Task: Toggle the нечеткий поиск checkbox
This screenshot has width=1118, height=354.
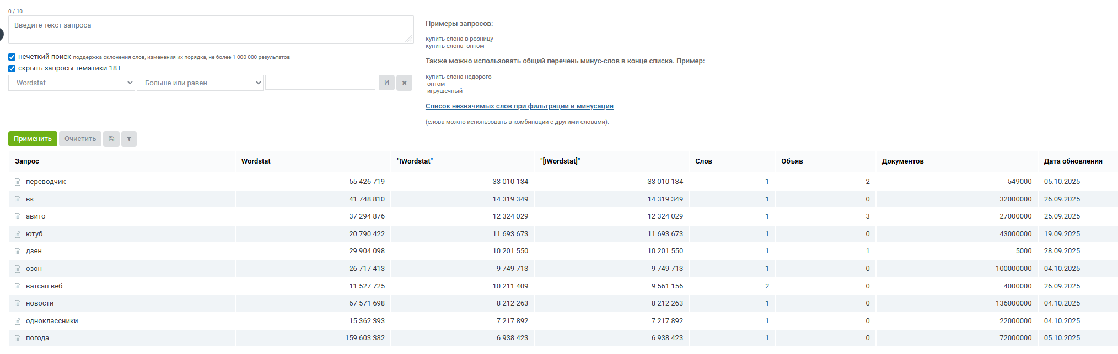Action: (x=12, y=57)
